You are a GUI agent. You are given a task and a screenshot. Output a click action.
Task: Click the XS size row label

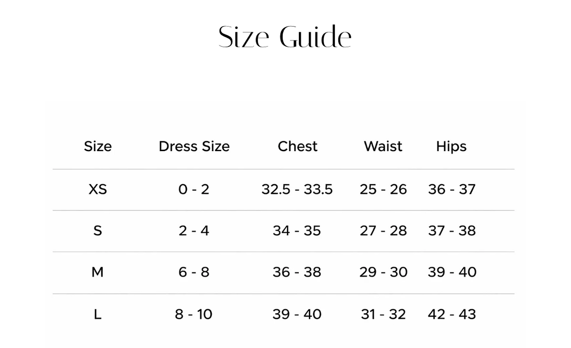coord(98,189)
